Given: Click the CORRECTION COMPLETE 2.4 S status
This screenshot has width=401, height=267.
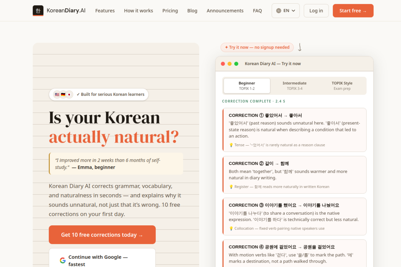Looking at the screenshot, I should point(254,101).
